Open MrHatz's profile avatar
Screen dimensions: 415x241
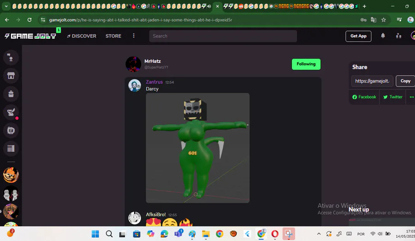coord(133,64)
